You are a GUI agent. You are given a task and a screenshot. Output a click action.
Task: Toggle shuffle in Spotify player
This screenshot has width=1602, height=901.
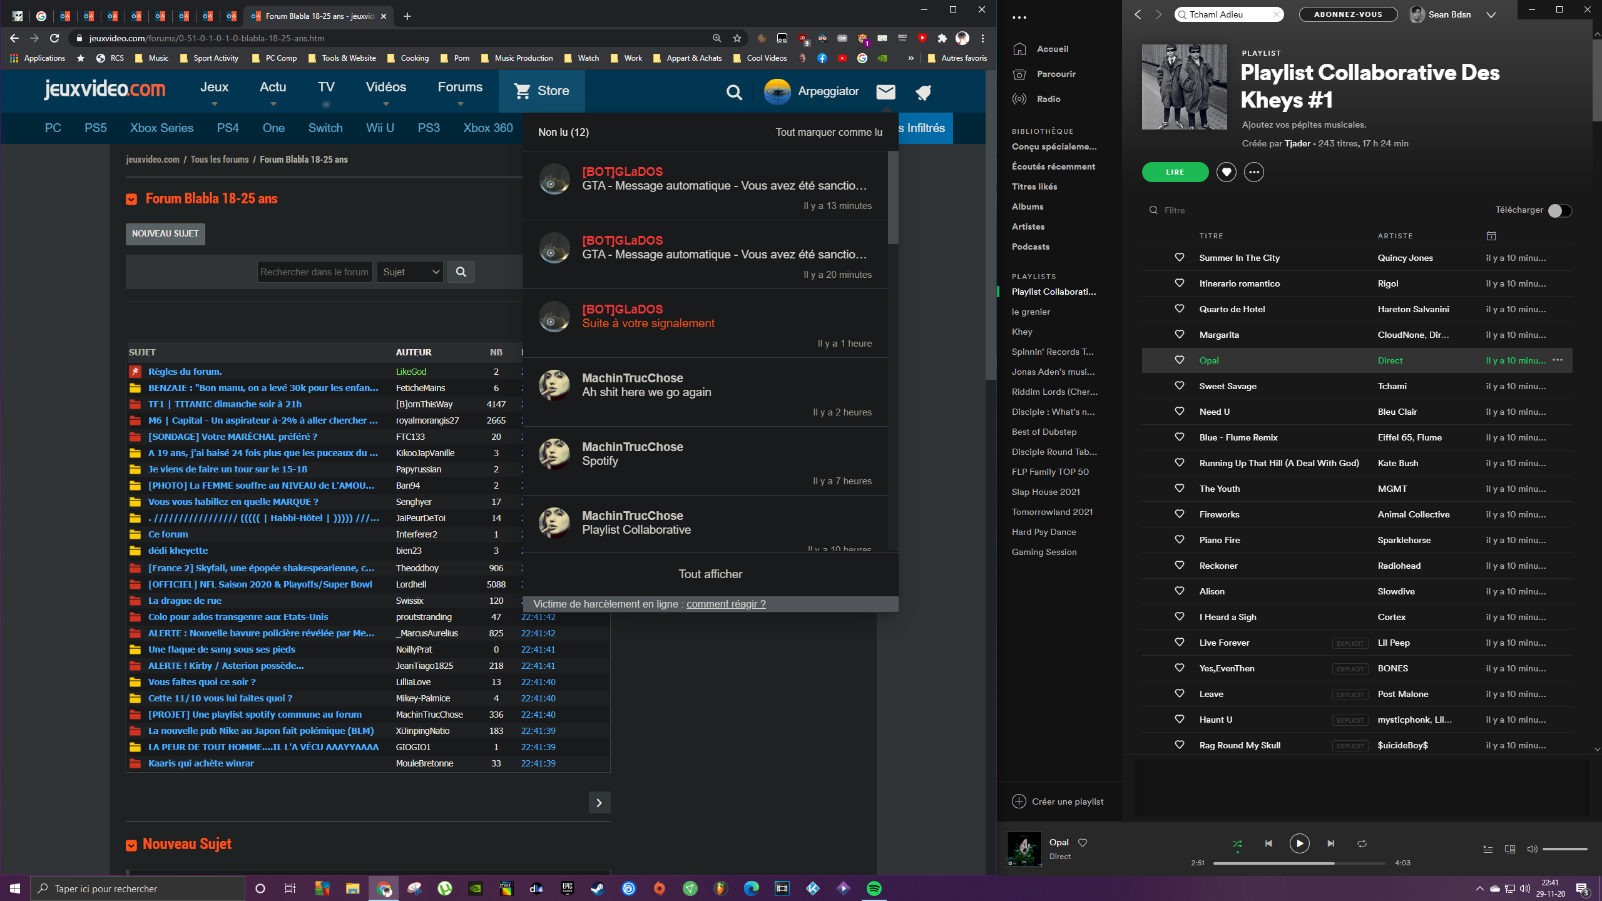1237,843
